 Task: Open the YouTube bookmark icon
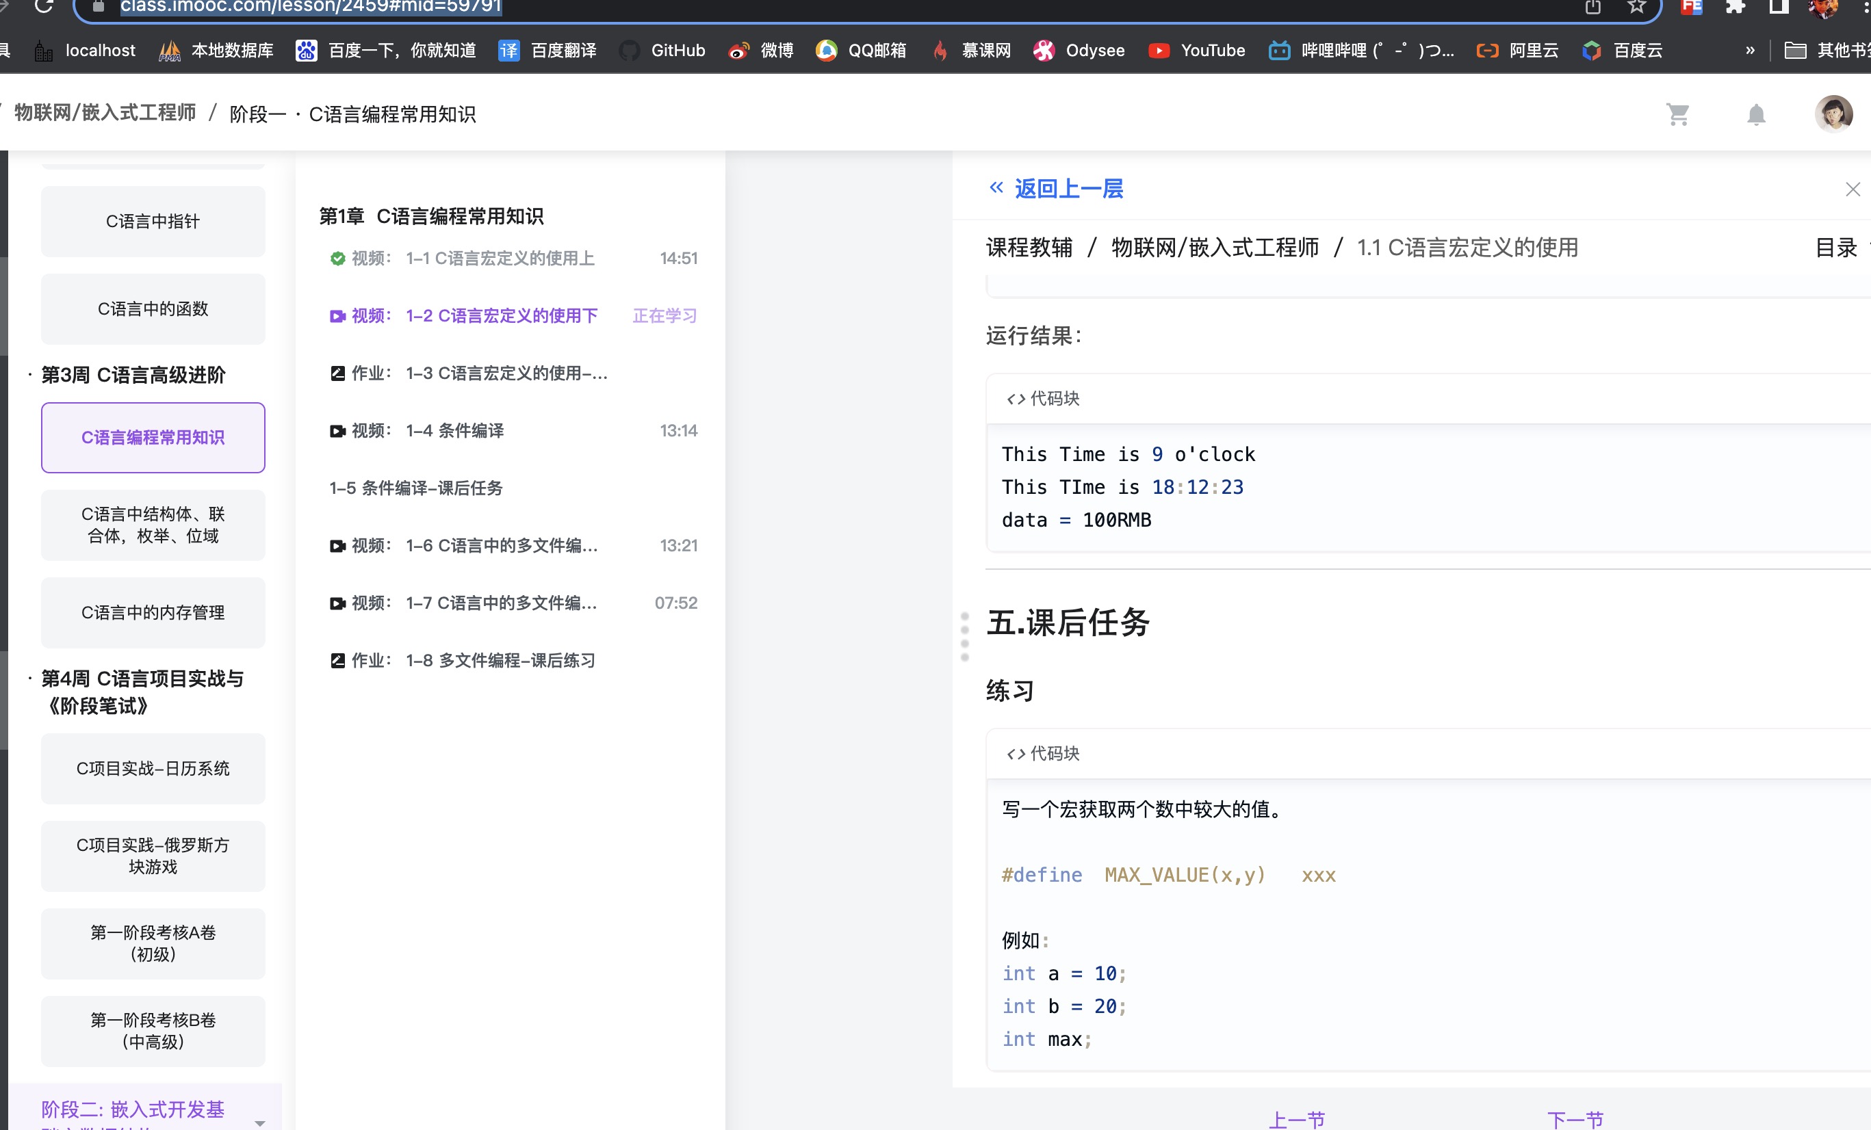(1159, 50)
